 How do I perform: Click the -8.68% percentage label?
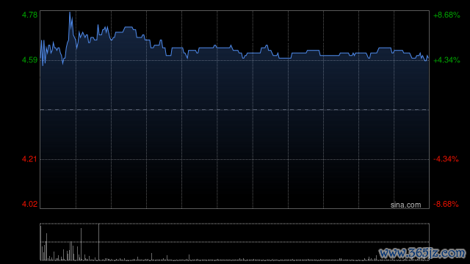(x=446, y=204)
